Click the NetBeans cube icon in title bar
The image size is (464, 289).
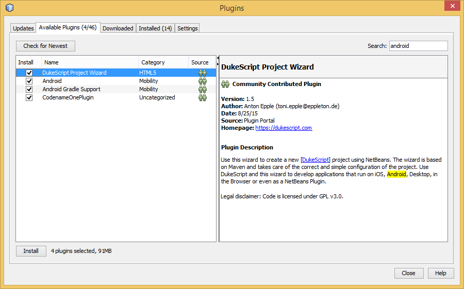[9, 8]
